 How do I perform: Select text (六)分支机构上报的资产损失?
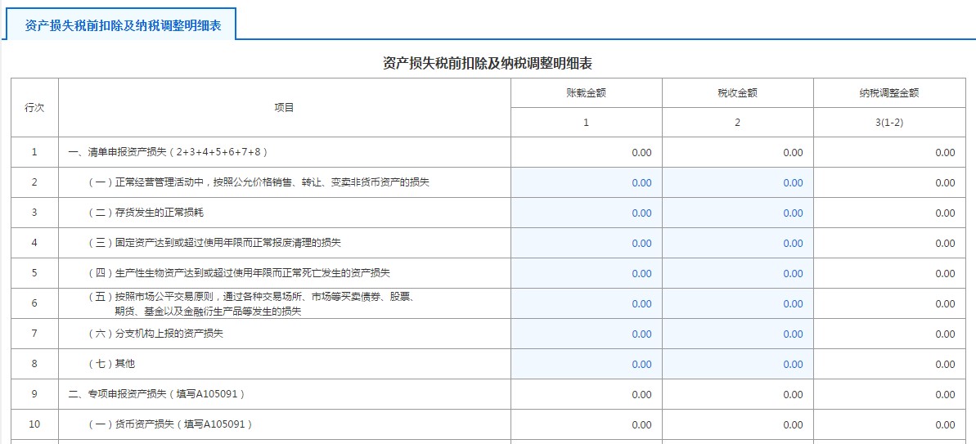(155, 334)
